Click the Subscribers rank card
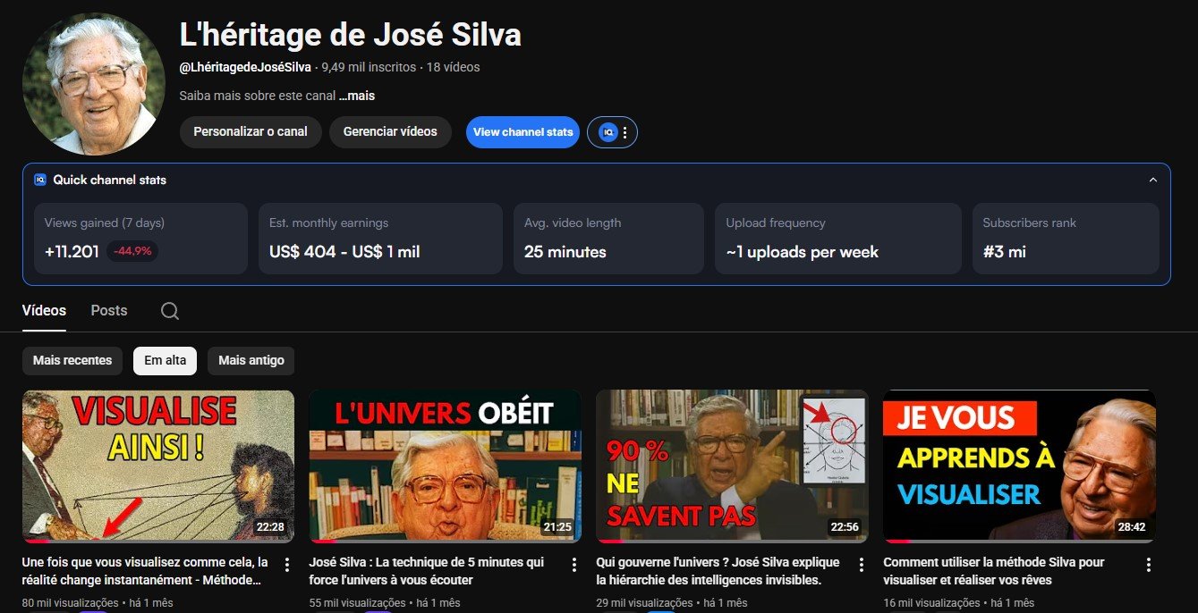1198x613 pixels. click(1066, 239)
